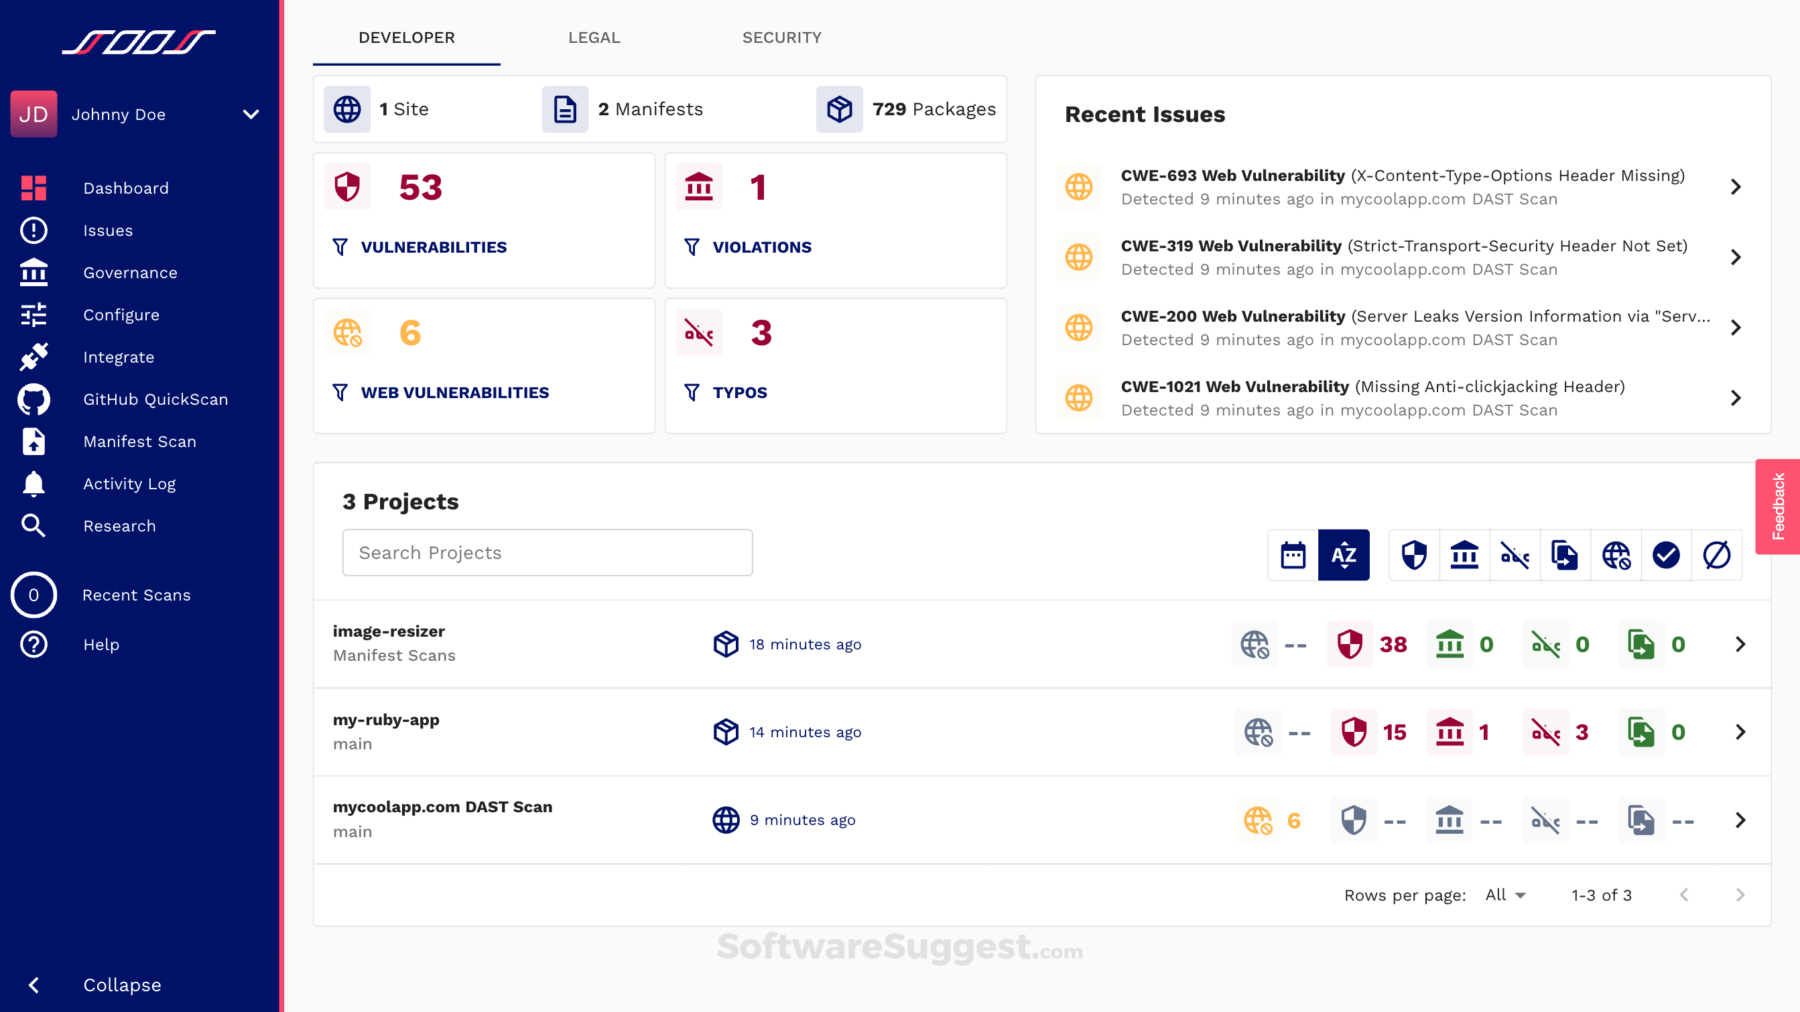
Task: Open the Dashboard from the sidebar
Action: click(x=126, y=187)
